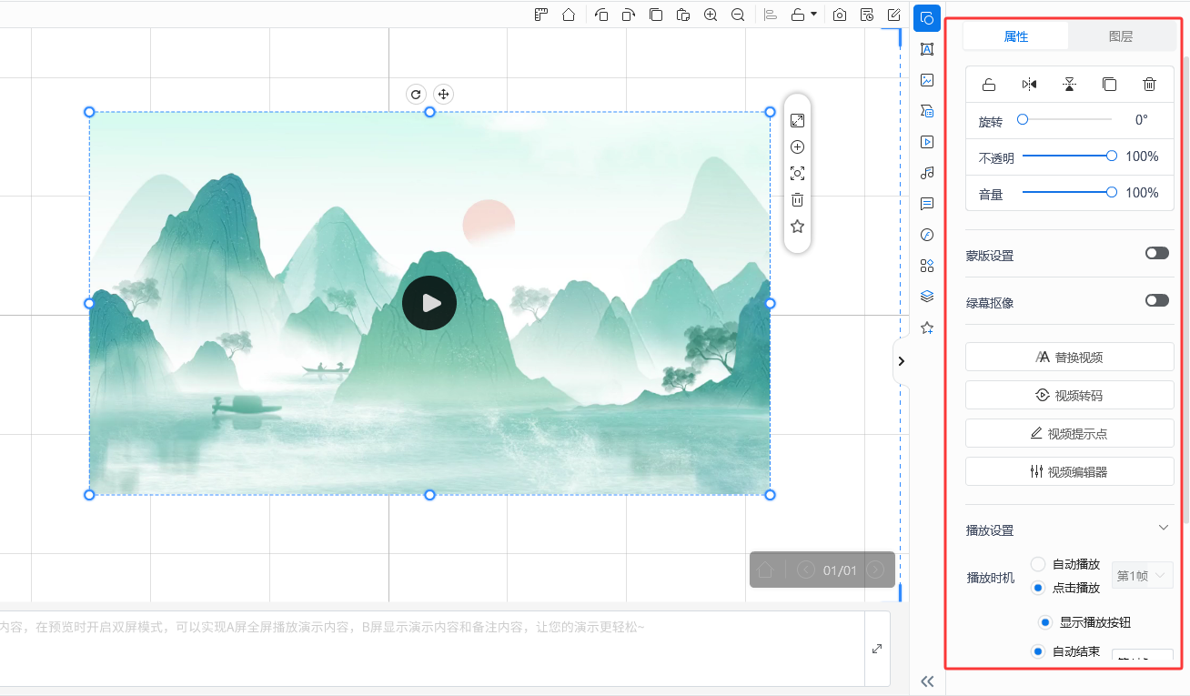Click the camera screenshot icon in toolbar
Image resolution: width=1190 pixels, height=696 pixels.
pos(840,15)
